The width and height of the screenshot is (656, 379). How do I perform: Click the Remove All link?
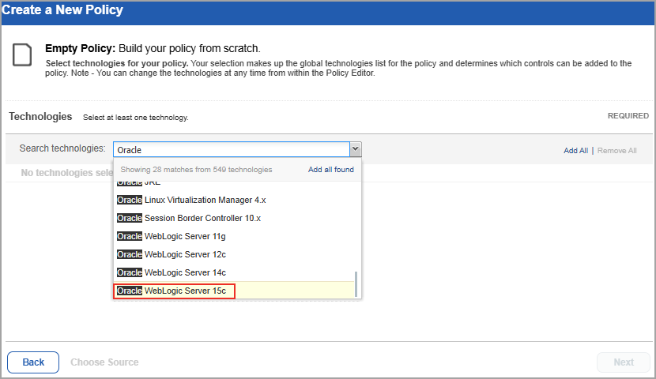(616, 151)
